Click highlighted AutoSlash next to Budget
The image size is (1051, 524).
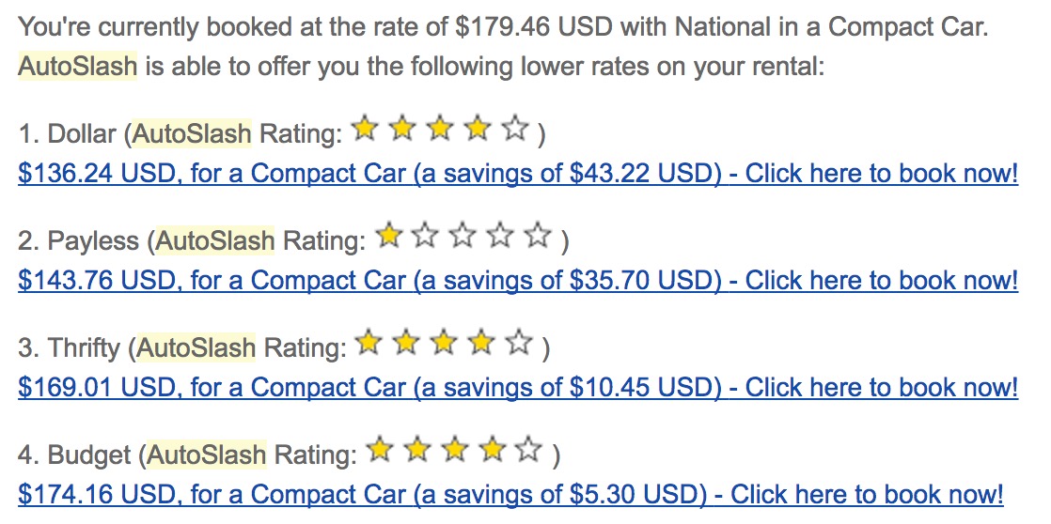(207, 455)
